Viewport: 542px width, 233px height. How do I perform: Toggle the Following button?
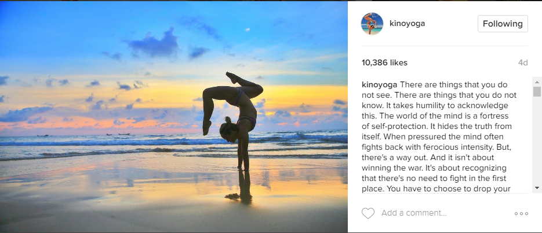pos(503,24)
